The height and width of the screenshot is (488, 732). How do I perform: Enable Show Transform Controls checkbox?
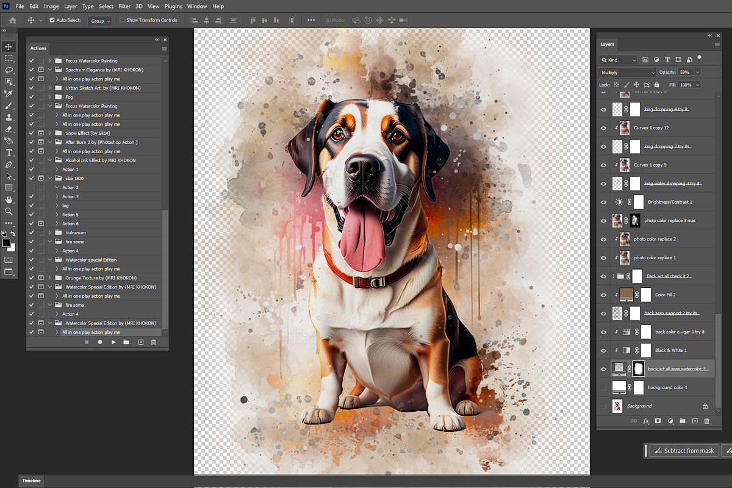coord(122,20)
